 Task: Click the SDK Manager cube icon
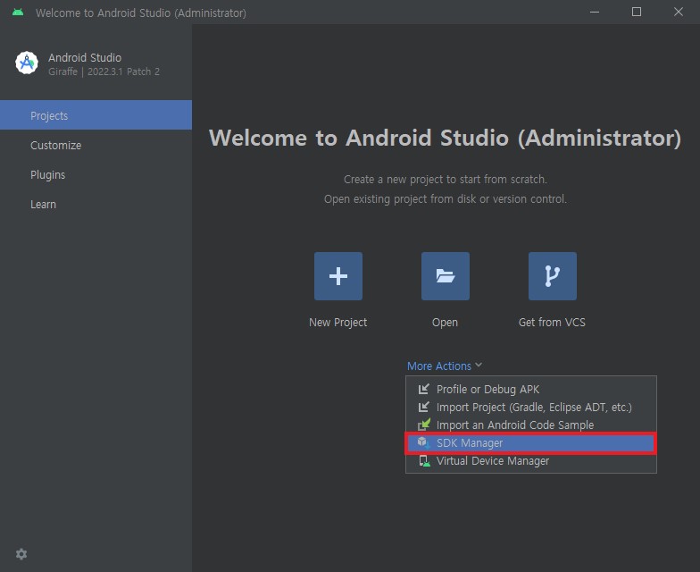(x=423, y=442)
